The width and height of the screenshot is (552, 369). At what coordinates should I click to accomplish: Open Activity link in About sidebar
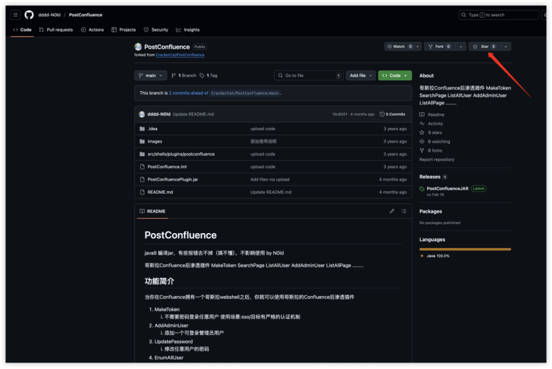click(431, 123)
